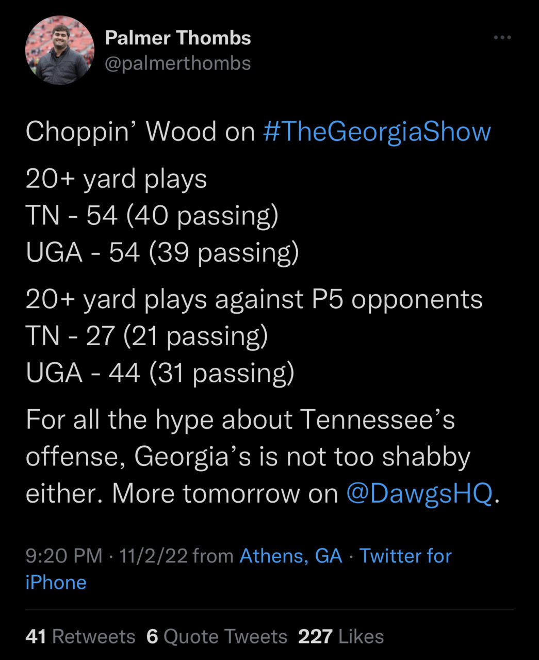This screenshot has width=539, height=660.
Task: Click the tweet's first line, Choppin' Wood on
Action: (140, 132)
